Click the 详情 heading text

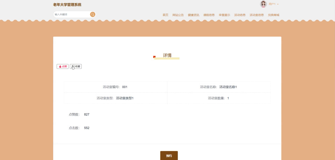click(x=167, y=55)
